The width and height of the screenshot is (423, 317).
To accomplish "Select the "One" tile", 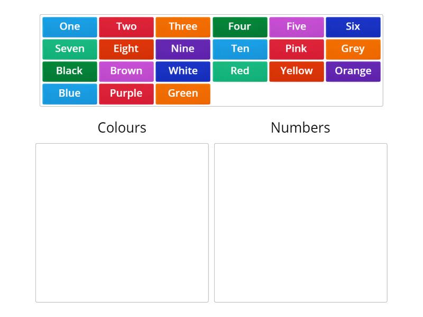I will [x=69, y=26].
